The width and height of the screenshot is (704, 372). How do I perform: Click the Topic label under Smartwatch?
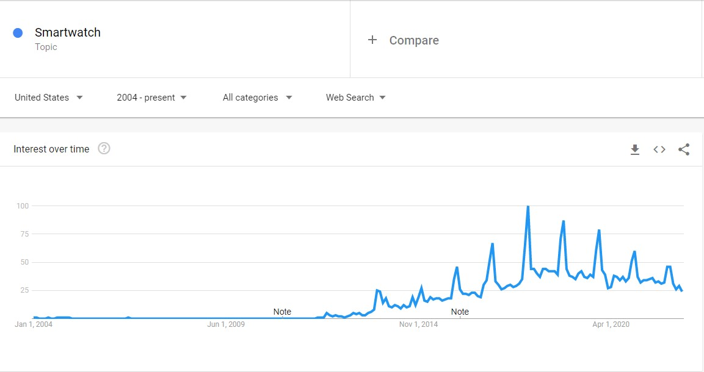click(46, 47)
